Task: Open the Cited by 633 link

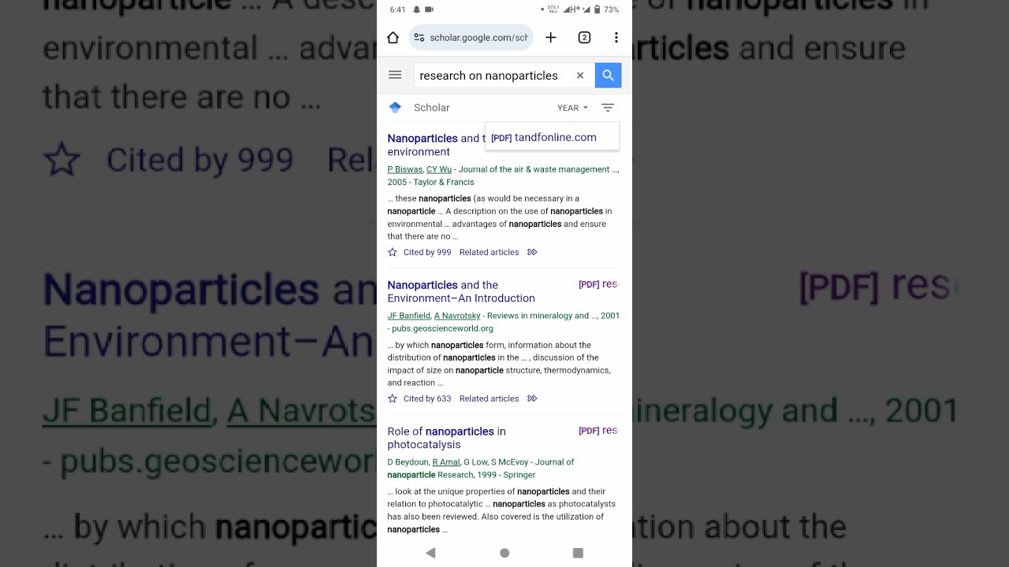Action: (x=427, y=398)
